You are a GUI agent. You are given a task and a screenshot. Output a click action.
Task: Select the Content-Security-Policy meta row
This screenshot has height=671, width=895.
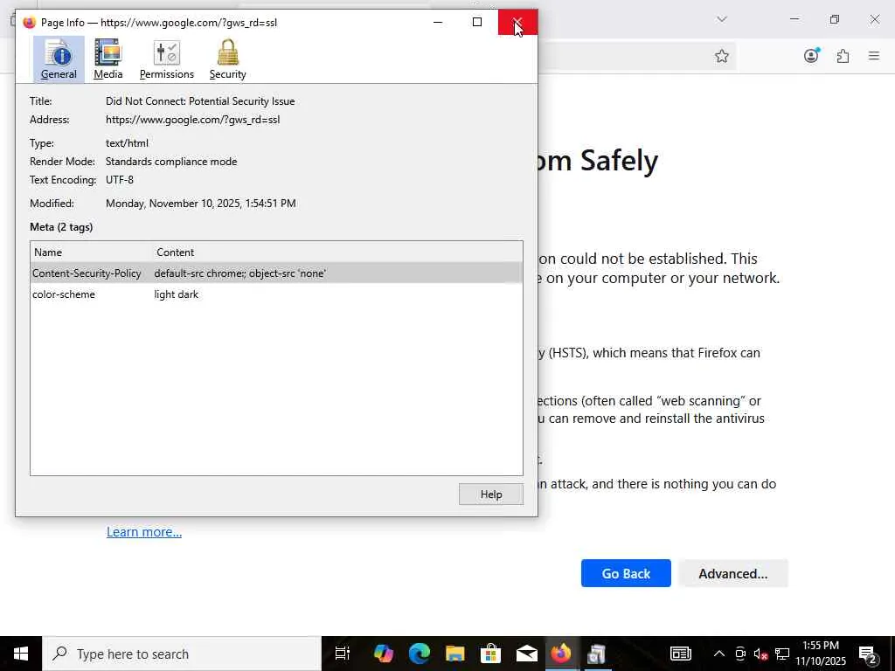click(x=276, y=273)
